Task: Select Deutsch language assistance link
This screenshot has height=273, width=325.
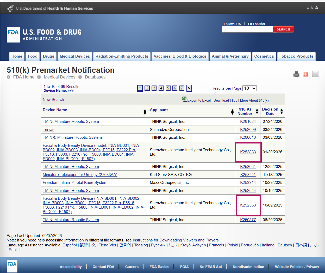Action: [285, 245]
